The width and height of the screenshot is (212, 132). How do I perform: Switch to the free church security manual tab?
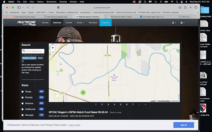[x=24, y=17]
